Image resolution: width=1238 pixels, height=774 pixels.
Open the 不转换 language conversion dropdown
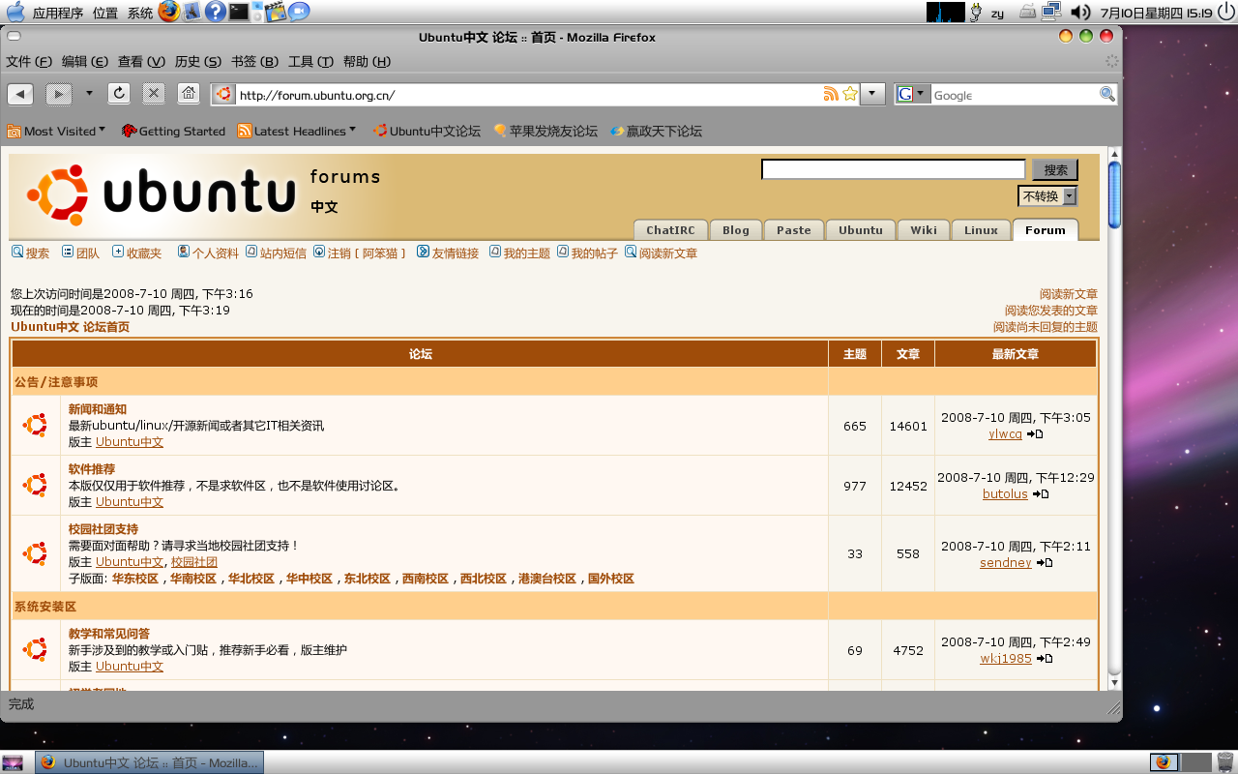[x=1047, y=195]
